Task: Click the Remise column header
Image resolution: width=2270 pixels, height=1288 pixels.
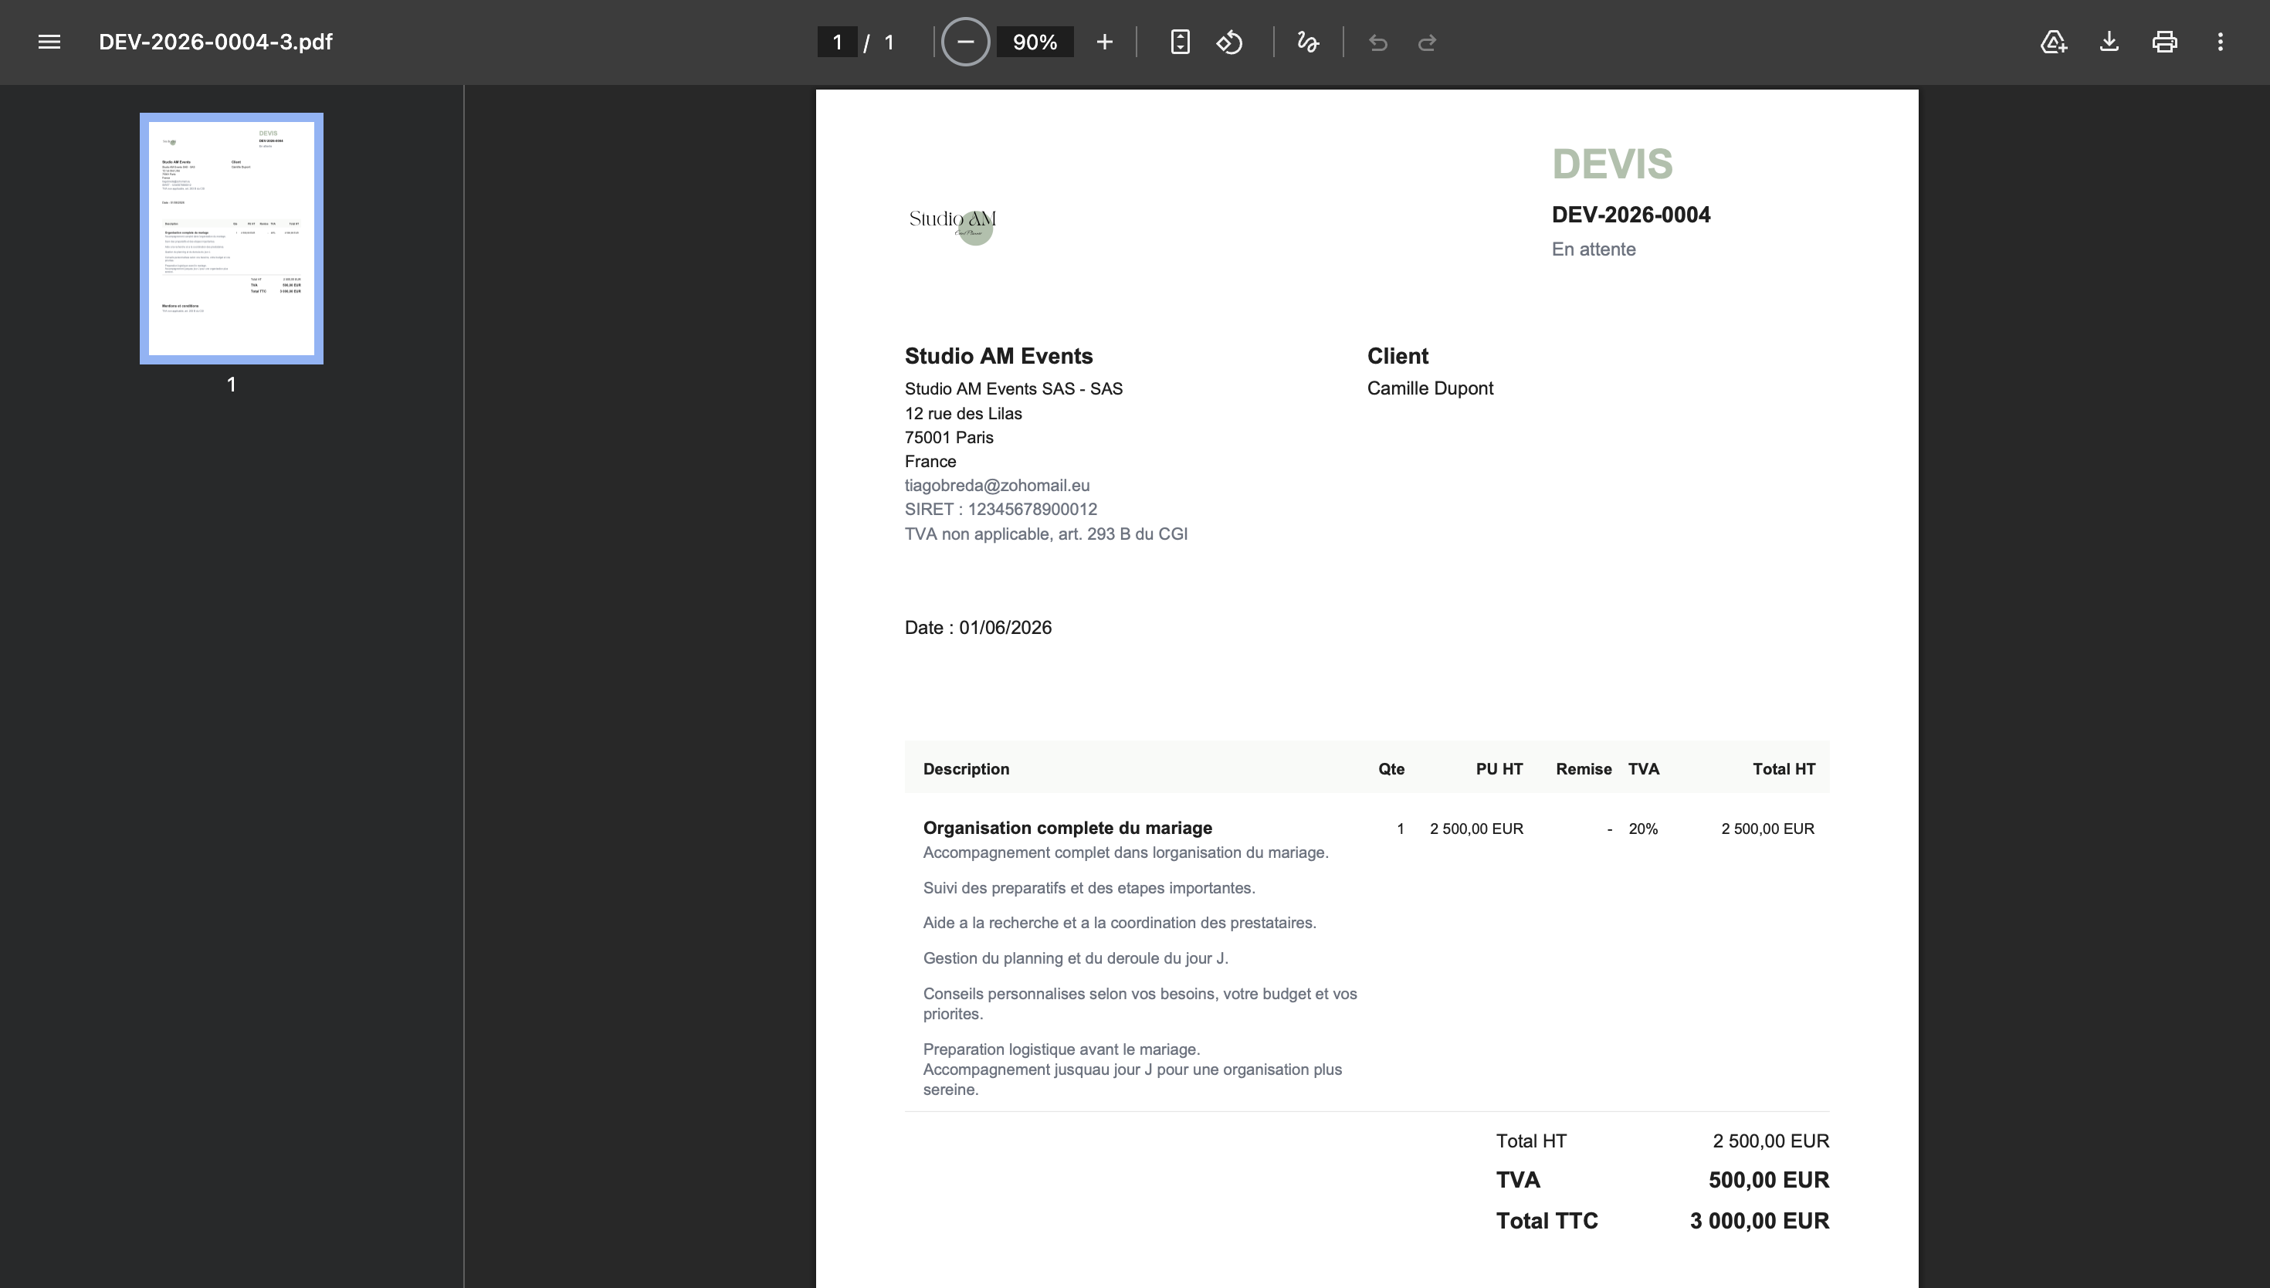Action: pyautogui.click(x=1583, y=769)
